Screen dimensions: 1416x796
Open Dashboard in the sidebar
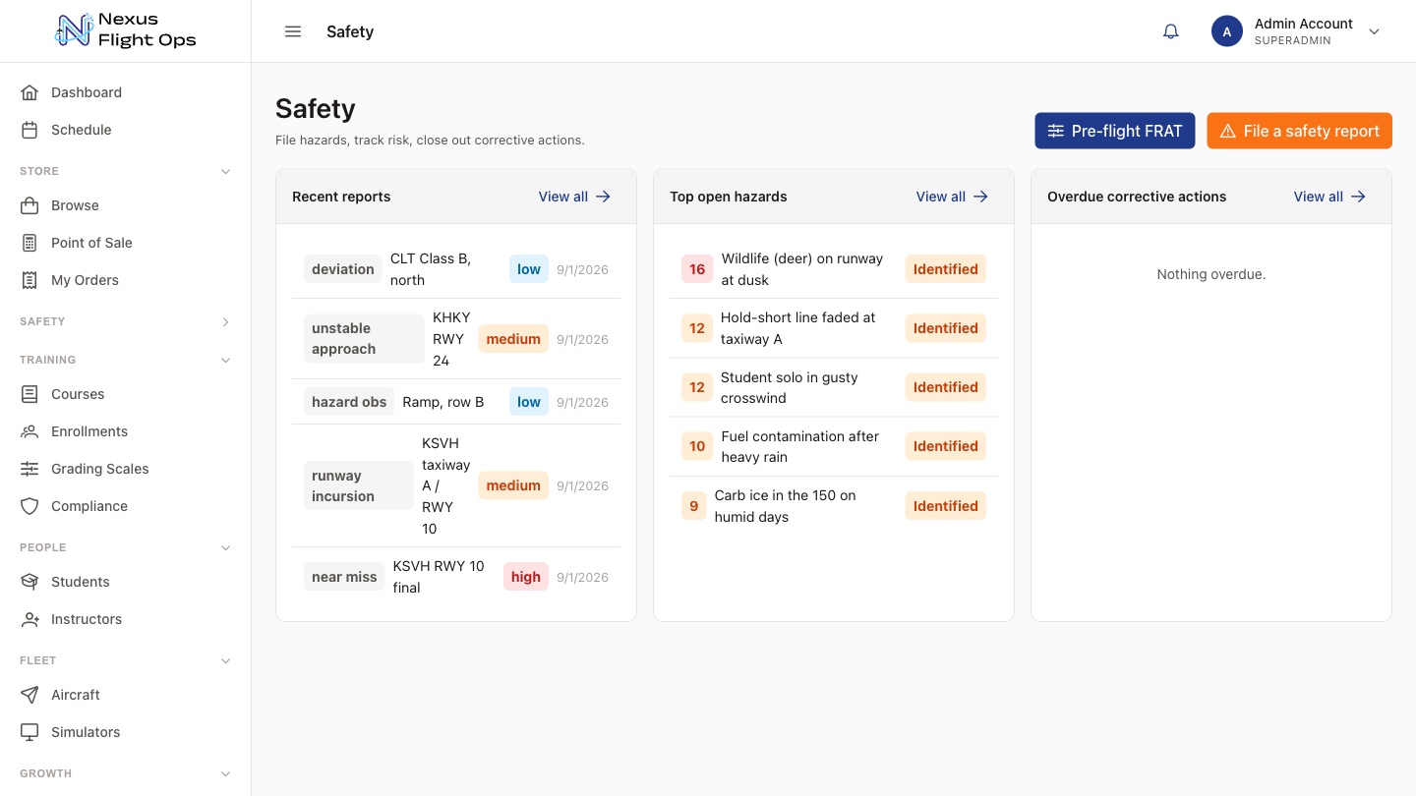tap(126, 92)
